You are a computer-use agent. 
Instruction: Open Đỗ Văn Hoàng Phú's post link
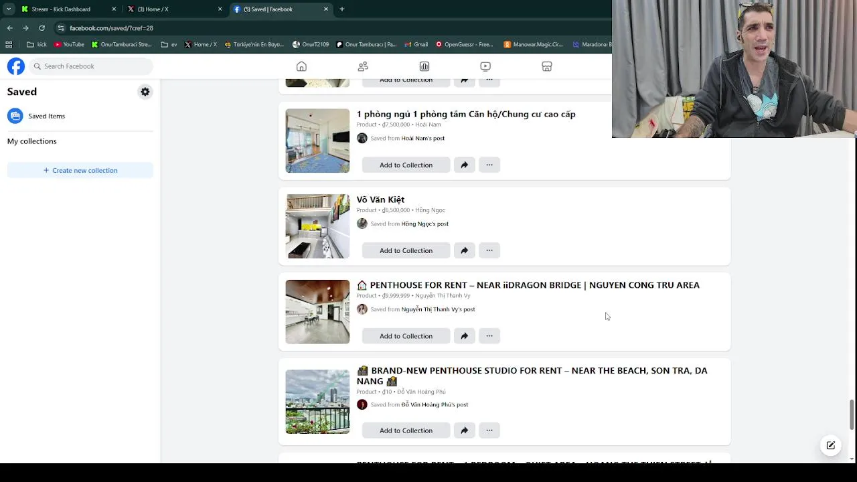pyautogui.click(x=435, y=404)
